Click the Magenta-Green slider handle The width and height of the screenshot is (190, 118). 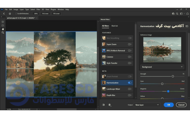coord(168,91)
